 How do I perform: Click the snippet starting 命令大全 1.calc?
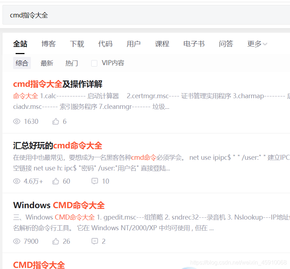point(152,96)
